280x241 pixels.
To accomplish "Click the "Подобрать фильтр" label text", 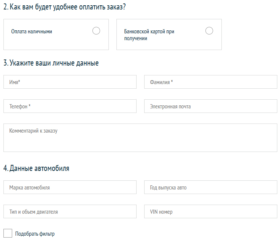I will point(35,234).
